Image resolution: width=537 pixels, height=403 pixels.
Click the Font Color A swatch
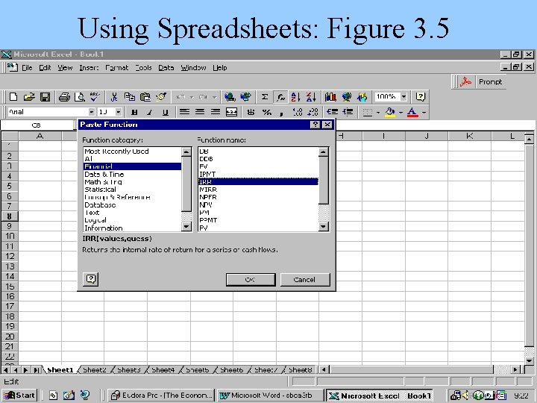pyautogui.click(x=412, y=112)
